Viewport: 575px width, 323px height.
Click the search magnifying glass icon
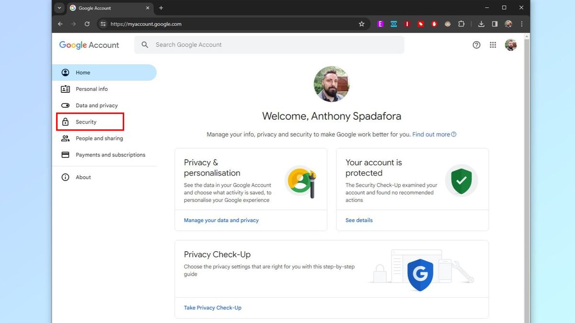[x=144, y=45]
